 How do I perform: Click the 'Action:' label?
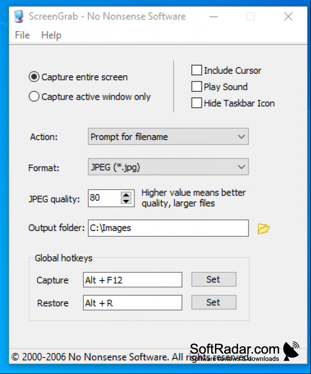coord(44,137)
